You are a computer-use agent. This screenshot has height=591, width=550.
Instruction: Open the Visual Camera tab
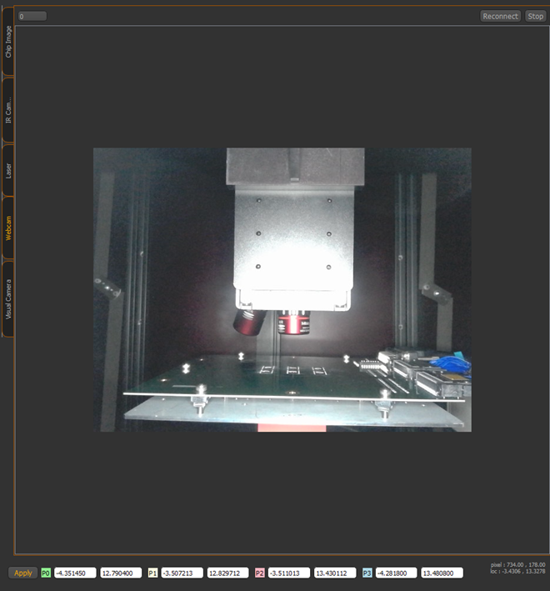pyautogui.click(x=7, y=299)
